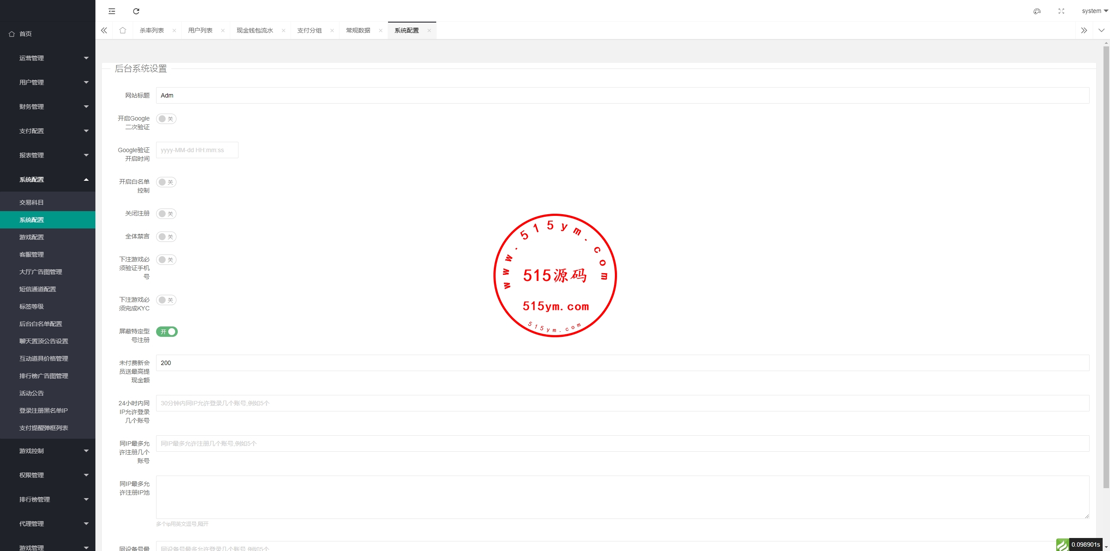This screenshot has height=551, width=1110.
Task: Click the refresh page icon
Action: pyautogui.click(x=136, y=11)
